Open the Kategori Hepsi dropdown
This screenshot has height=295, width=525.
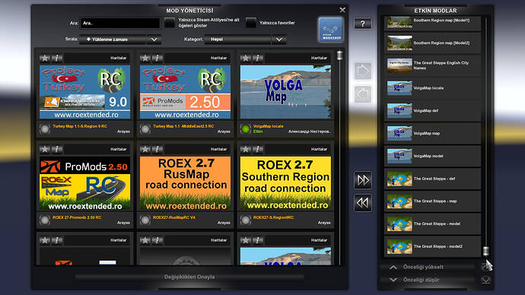pyautogui.click(x=279, y=40)
